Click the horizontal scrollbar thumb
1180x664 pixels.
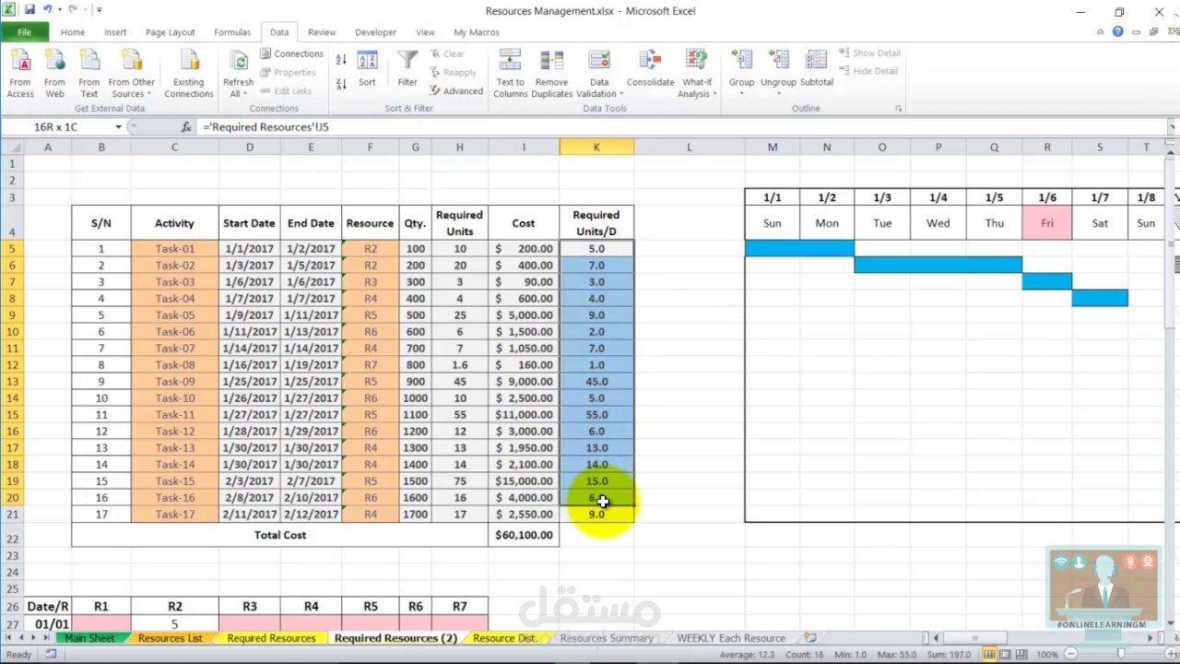[974, 638]
